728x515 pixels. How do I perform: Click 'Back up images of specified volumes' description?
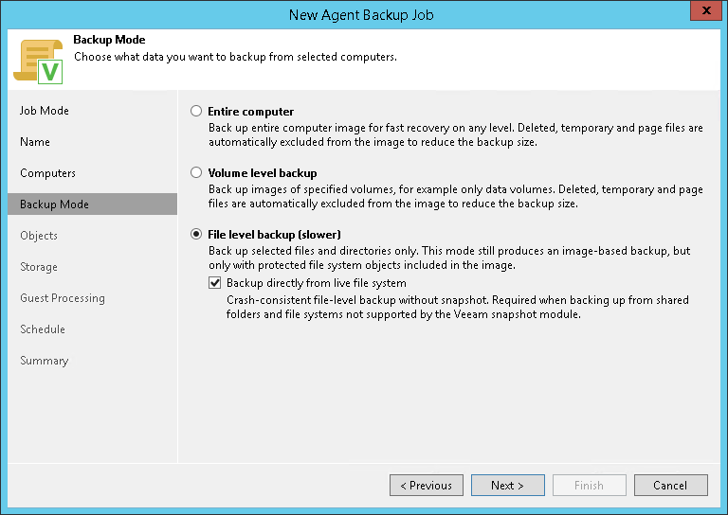coord(455,196)
